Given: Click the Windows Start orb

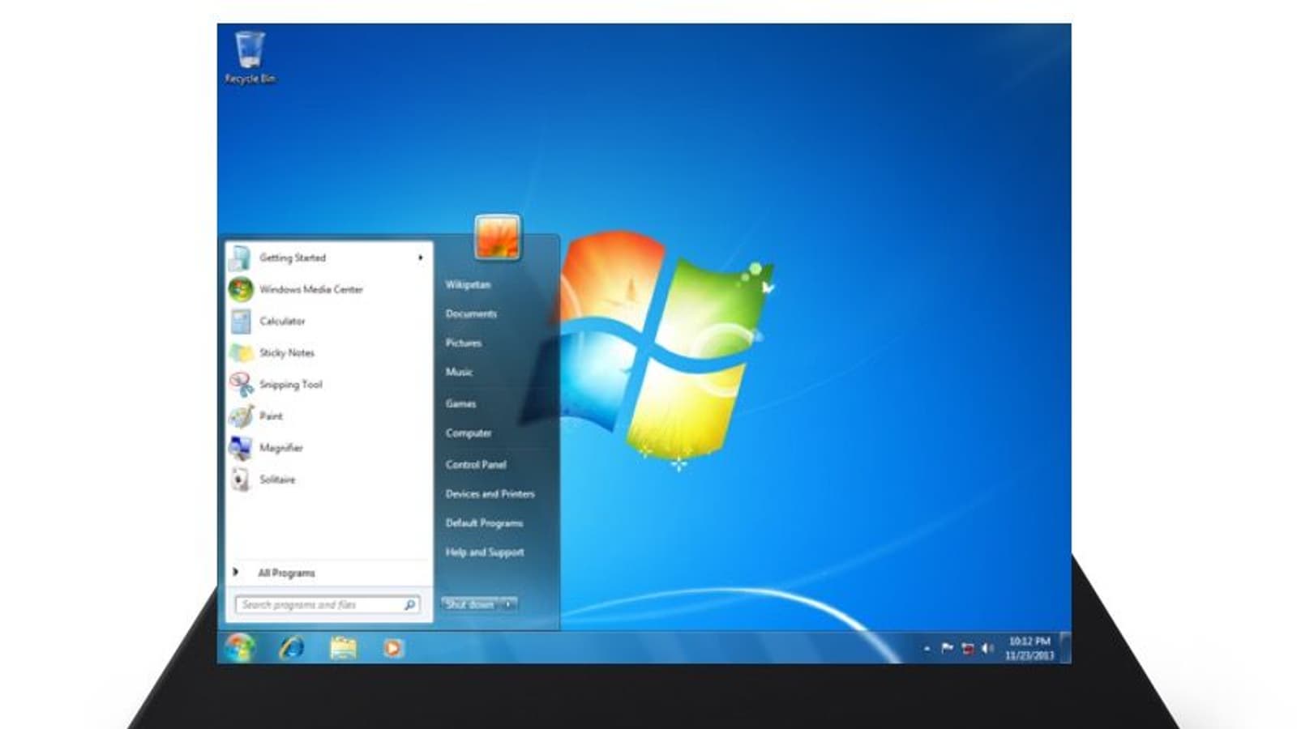Looking at the screenshot, I should [240, 647].
